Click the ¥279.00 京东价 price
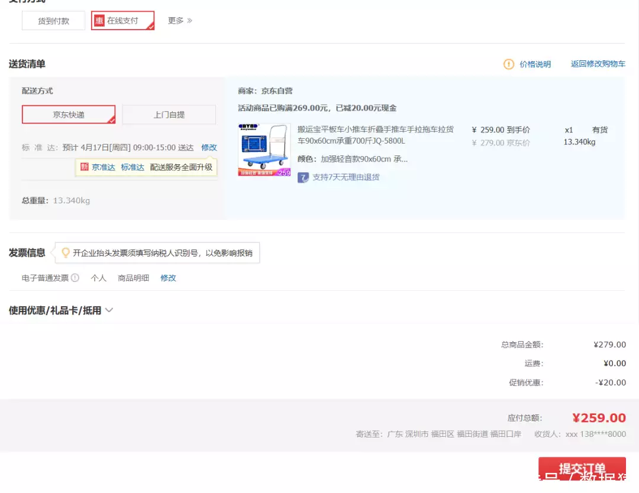 pyautogui.click(x=501, y=143)
